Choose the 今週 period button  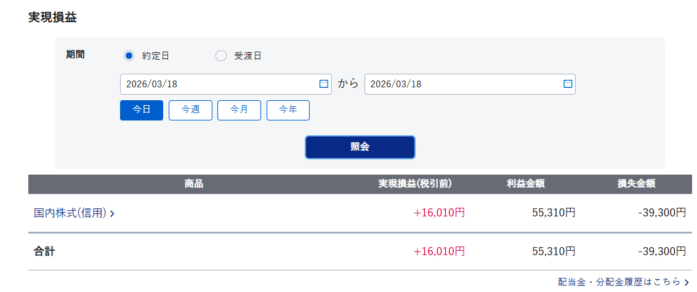190,110
